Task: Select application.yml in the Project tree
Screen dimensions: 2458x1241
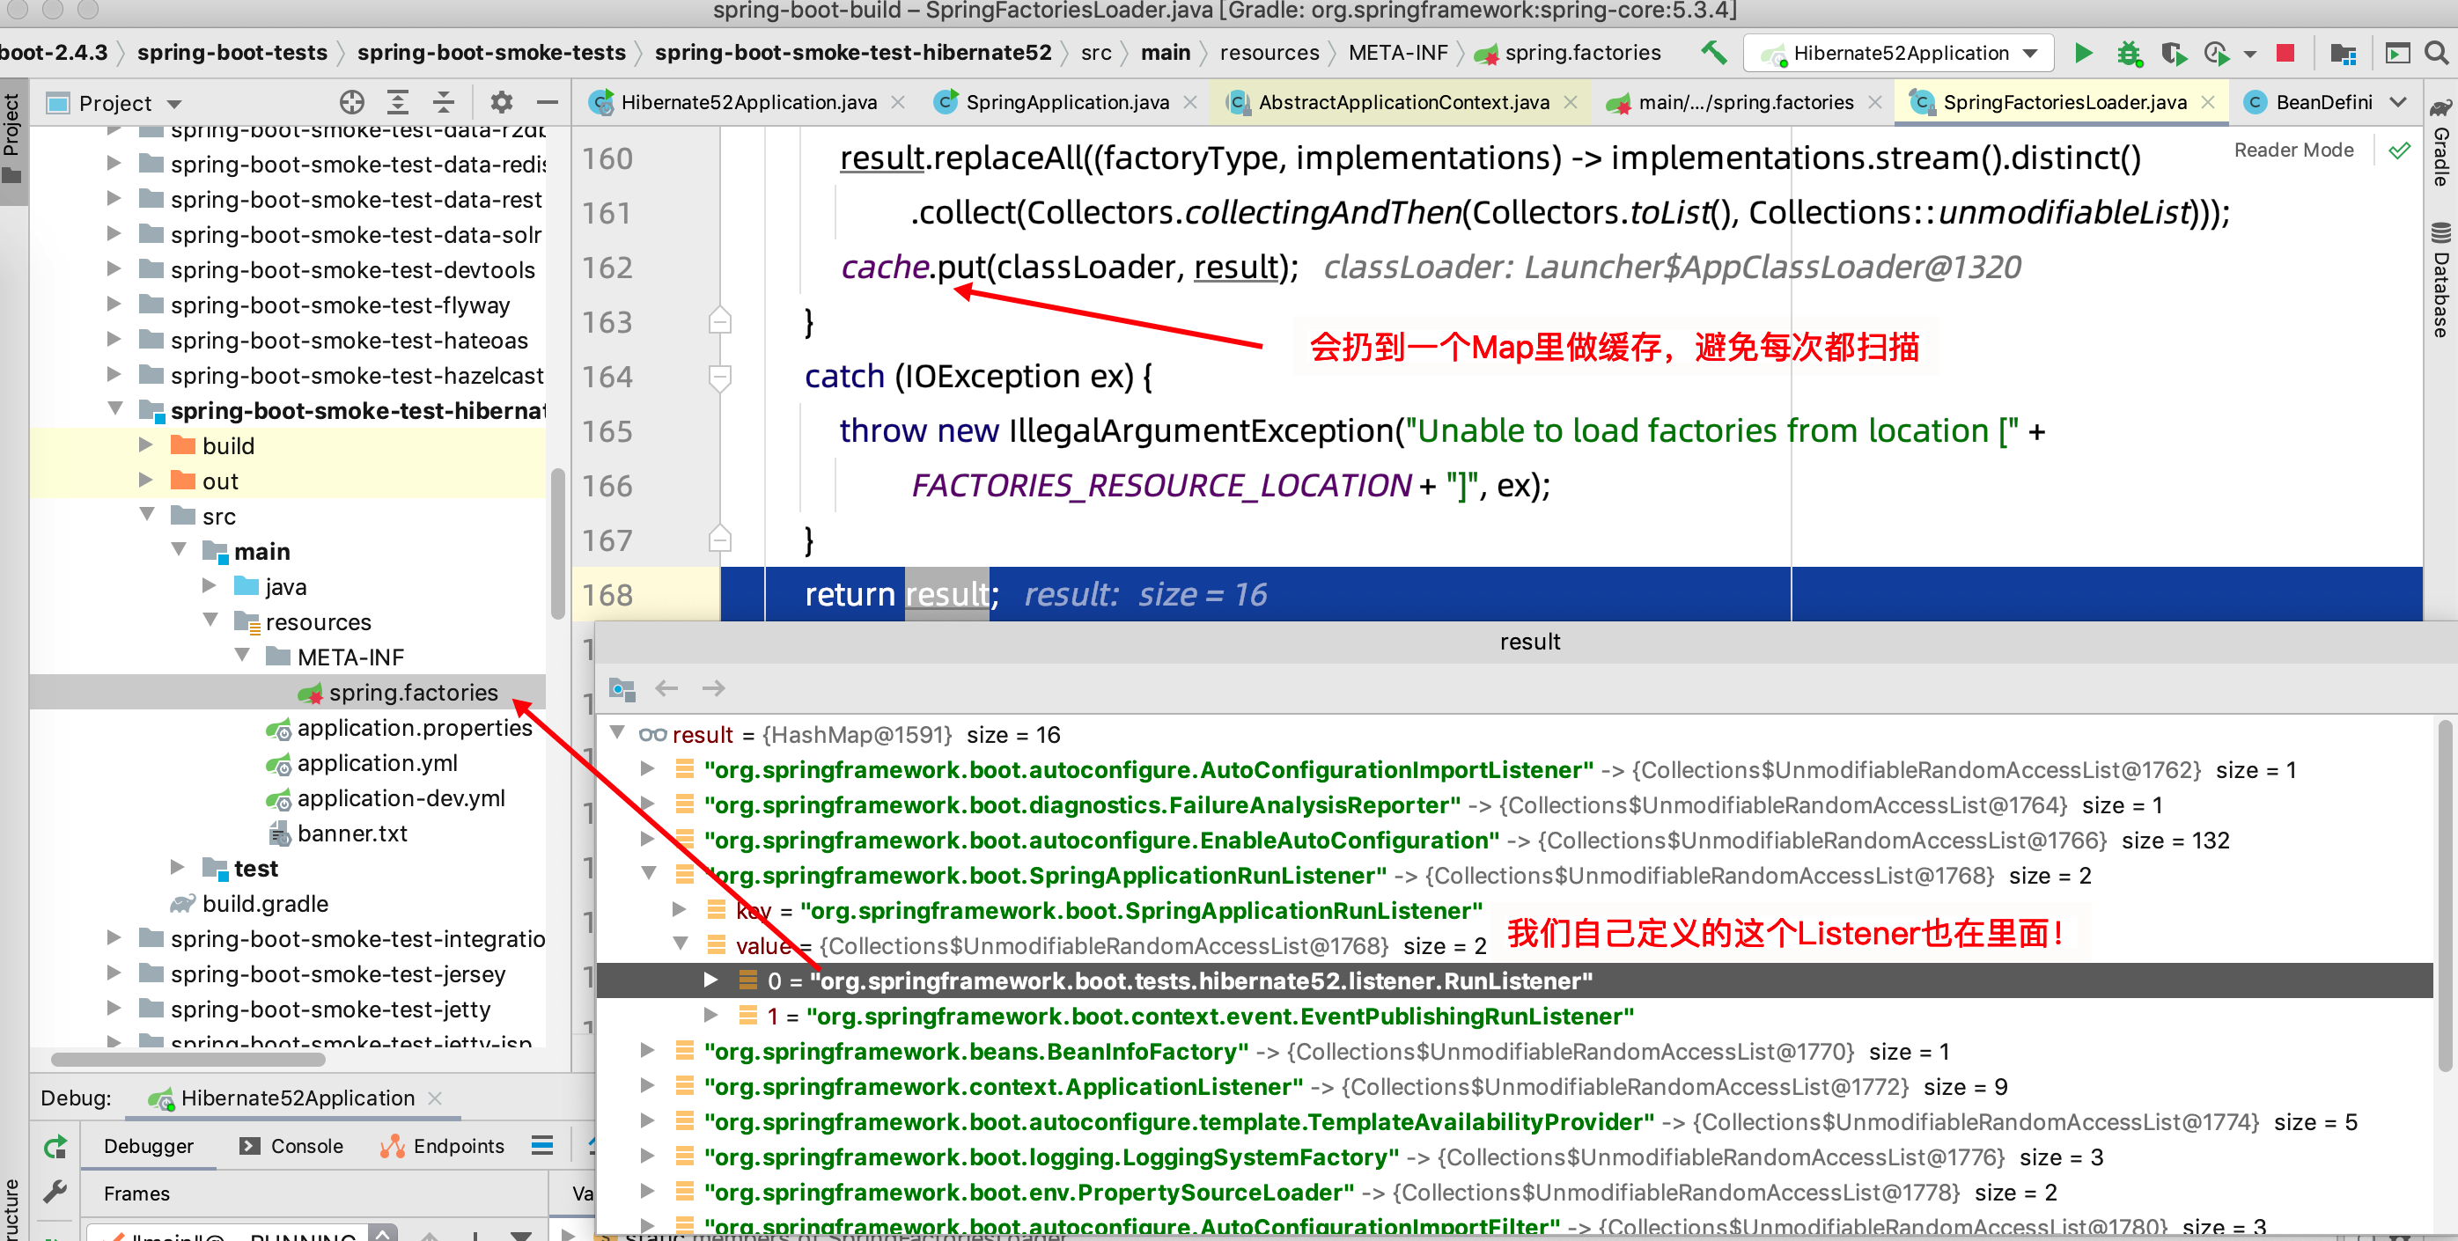Action: [x=377, y=763]
